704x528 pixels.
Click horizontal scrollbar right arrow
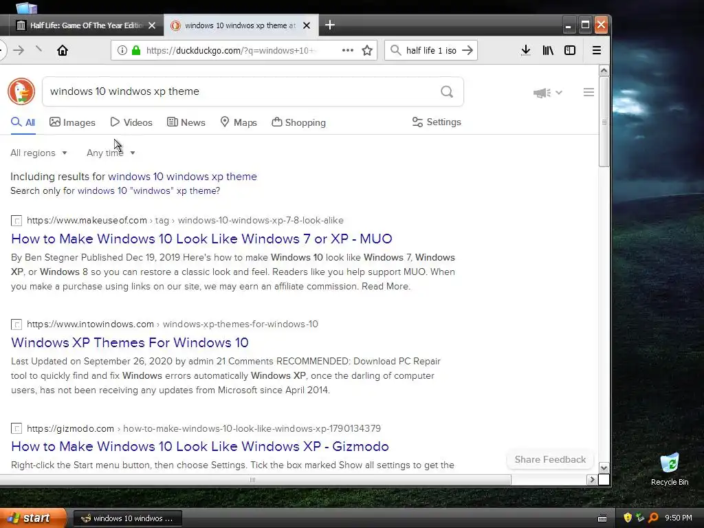click(x=592, y=480)
